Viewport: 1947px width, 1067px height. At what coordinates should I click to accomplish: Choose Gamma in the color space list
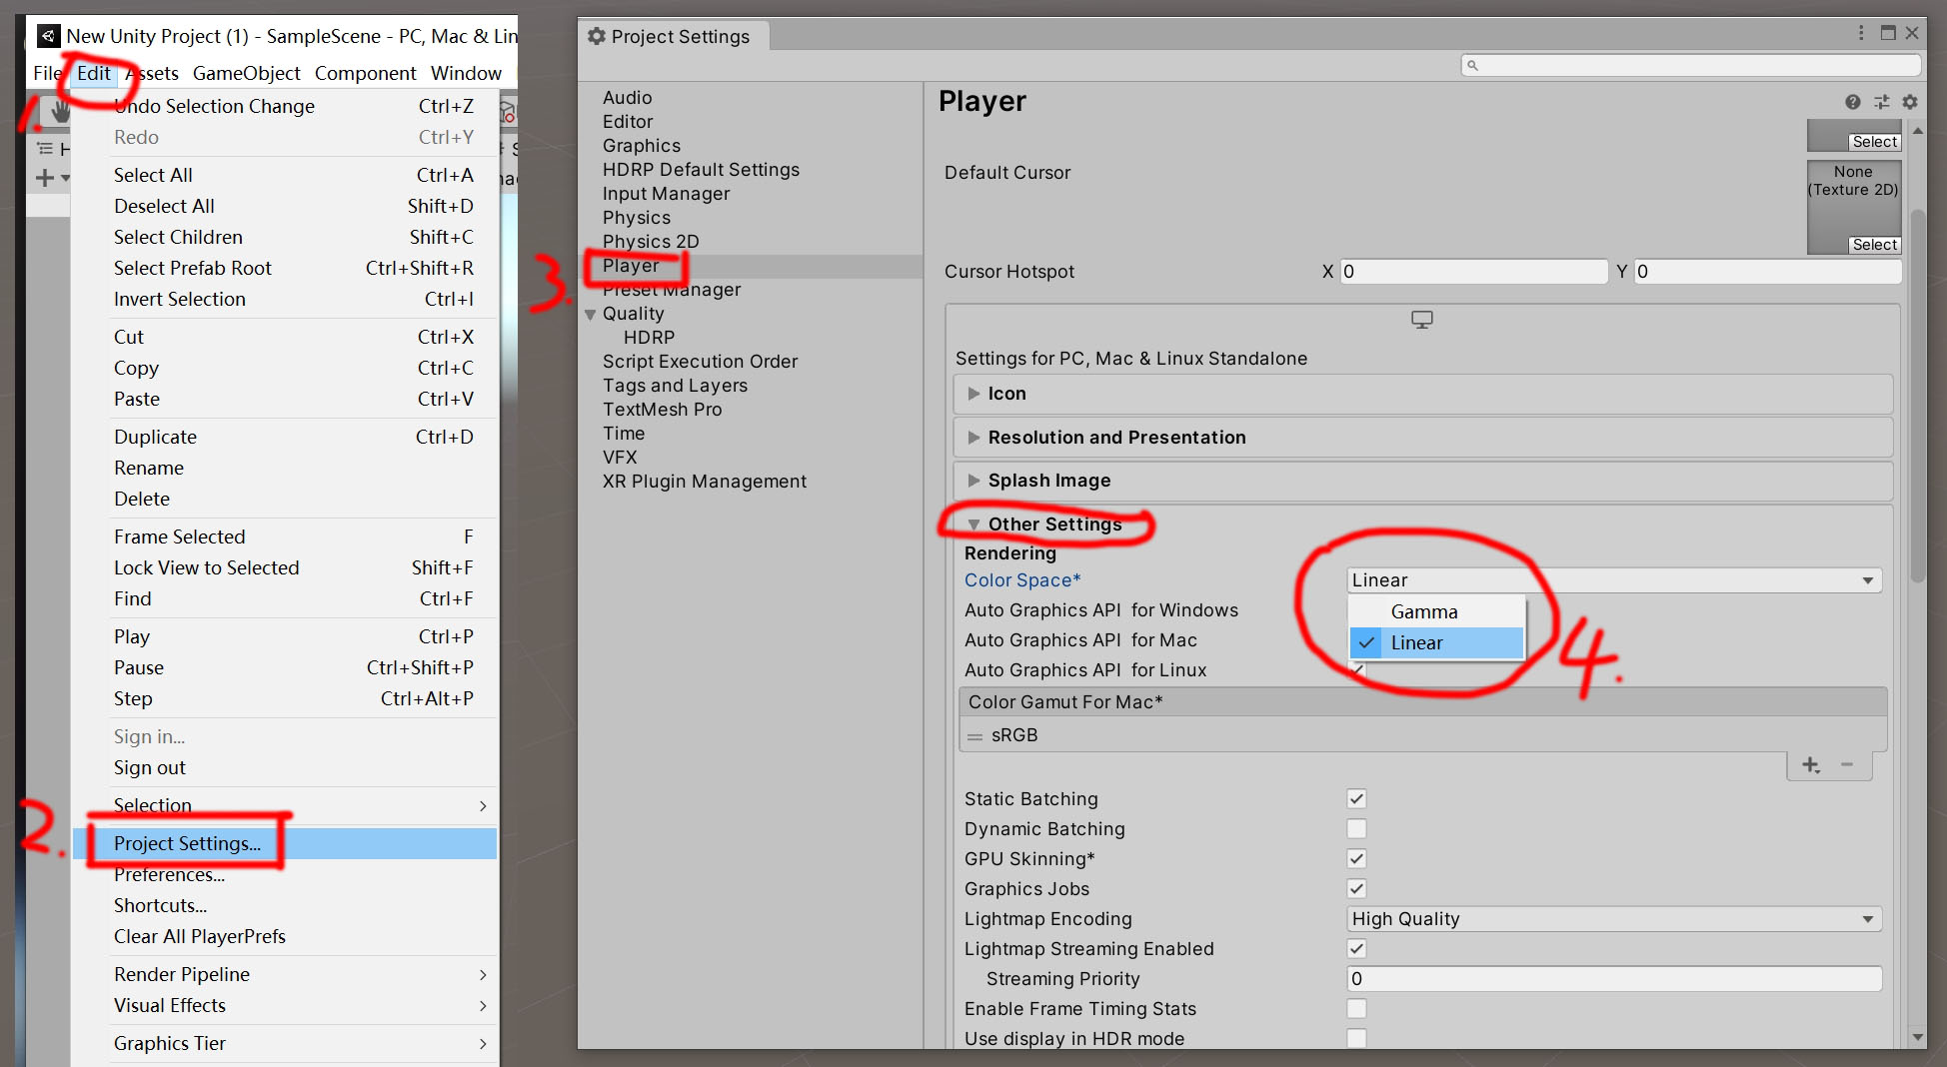[1436, 612]
